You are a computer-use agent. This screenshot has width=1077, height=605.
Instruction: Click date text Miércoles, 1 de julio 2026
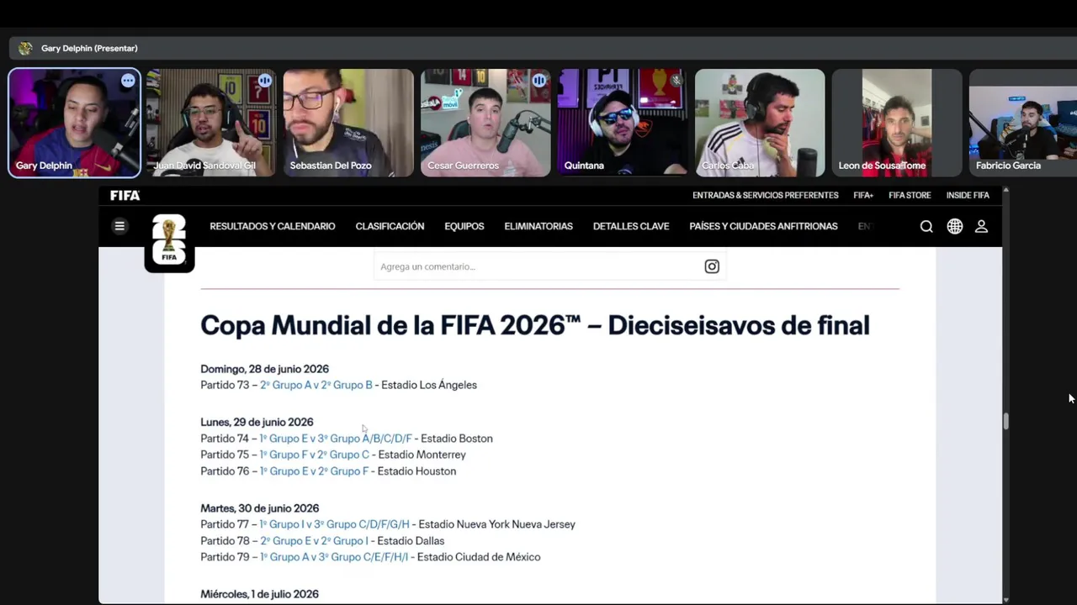click(259, 594)
